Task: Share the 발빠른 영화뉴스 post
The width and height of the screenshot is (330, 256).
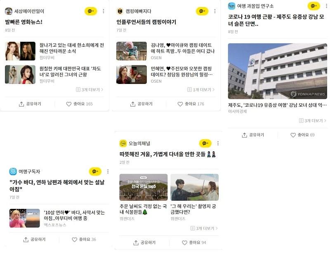Action: tap(30, 104)
